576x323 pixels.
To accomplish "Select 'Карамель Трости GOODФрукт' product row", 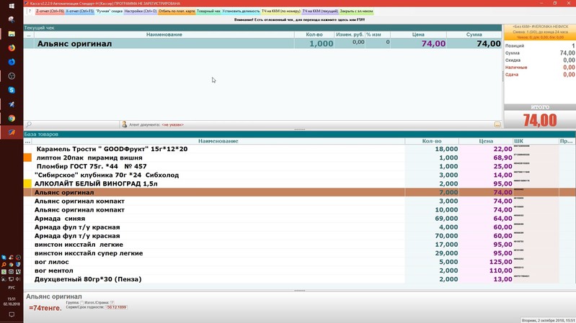I will 299,149.
